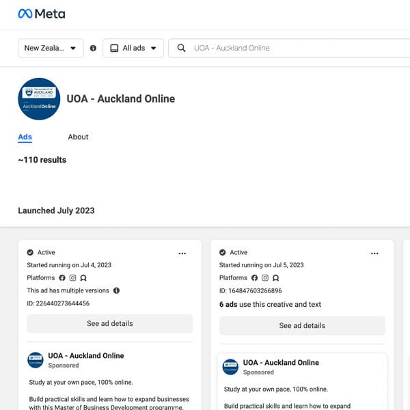Click the ~110 results text
Screen dimensions: 410x410
tap(42, 160)
